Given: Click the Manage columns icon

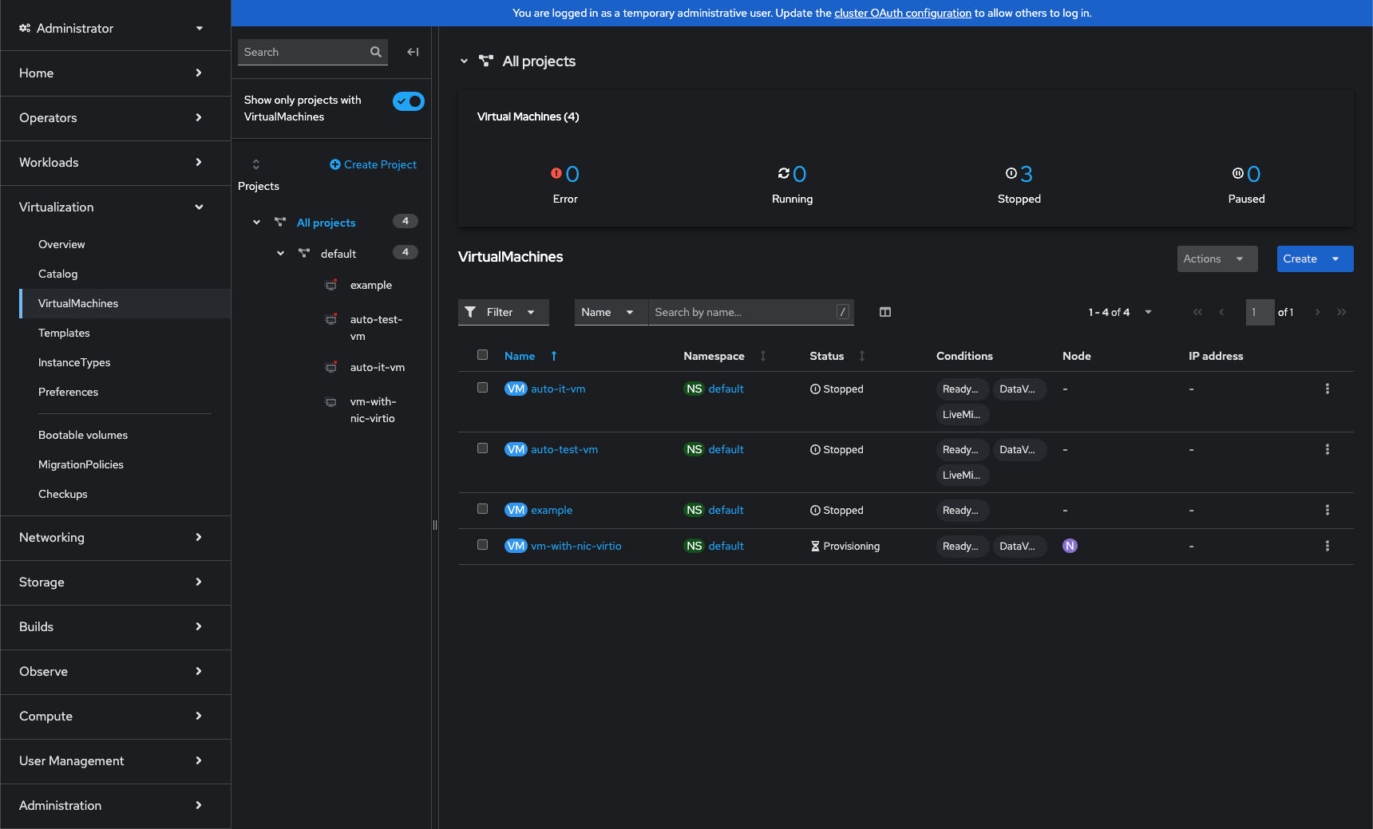Looking at the screenshot, I should point(885,312).
